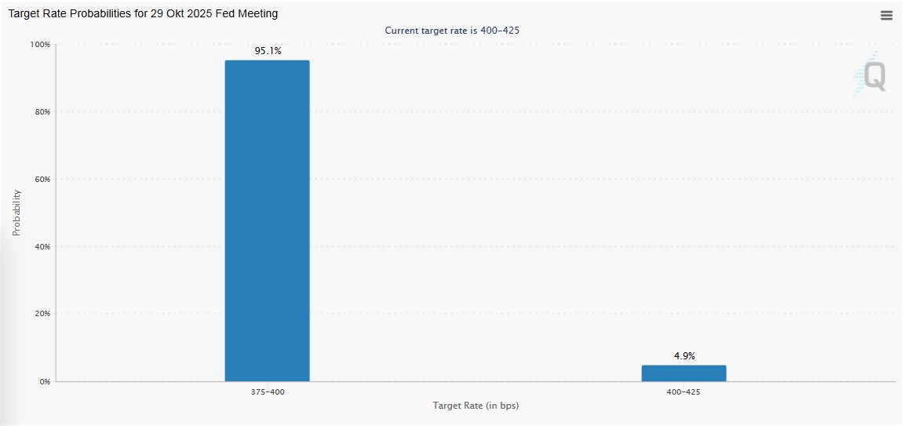Click the Q watermark logo
The width and height of the screenshot is (904, 426).
point(875,77)
